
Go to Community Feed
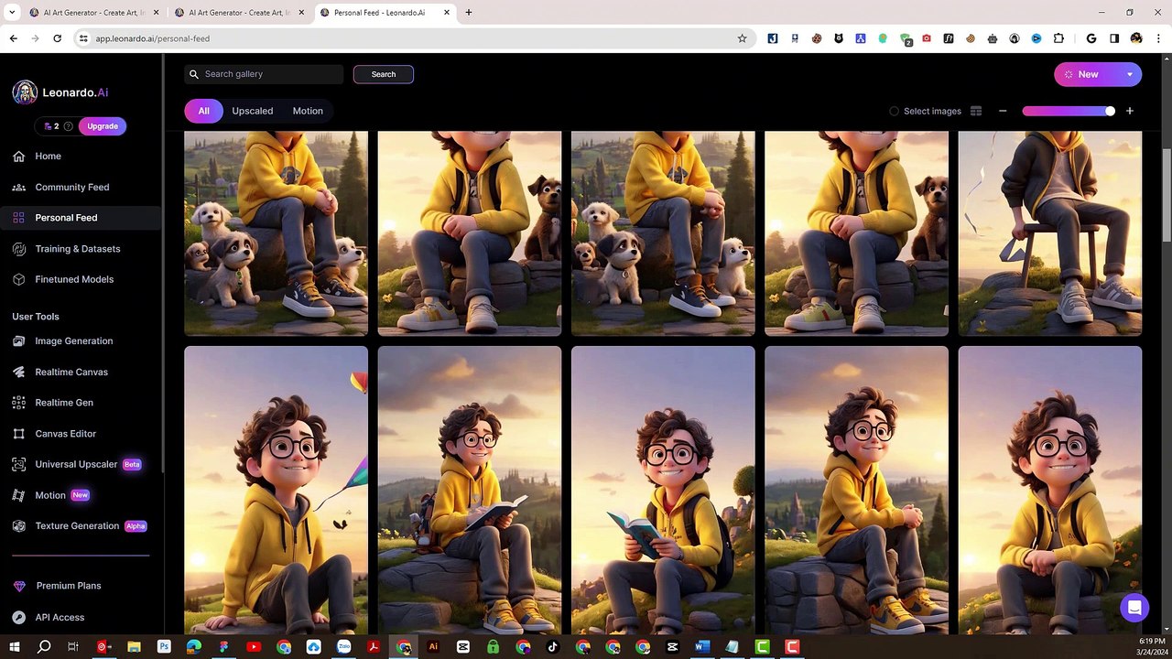(71, 187)
